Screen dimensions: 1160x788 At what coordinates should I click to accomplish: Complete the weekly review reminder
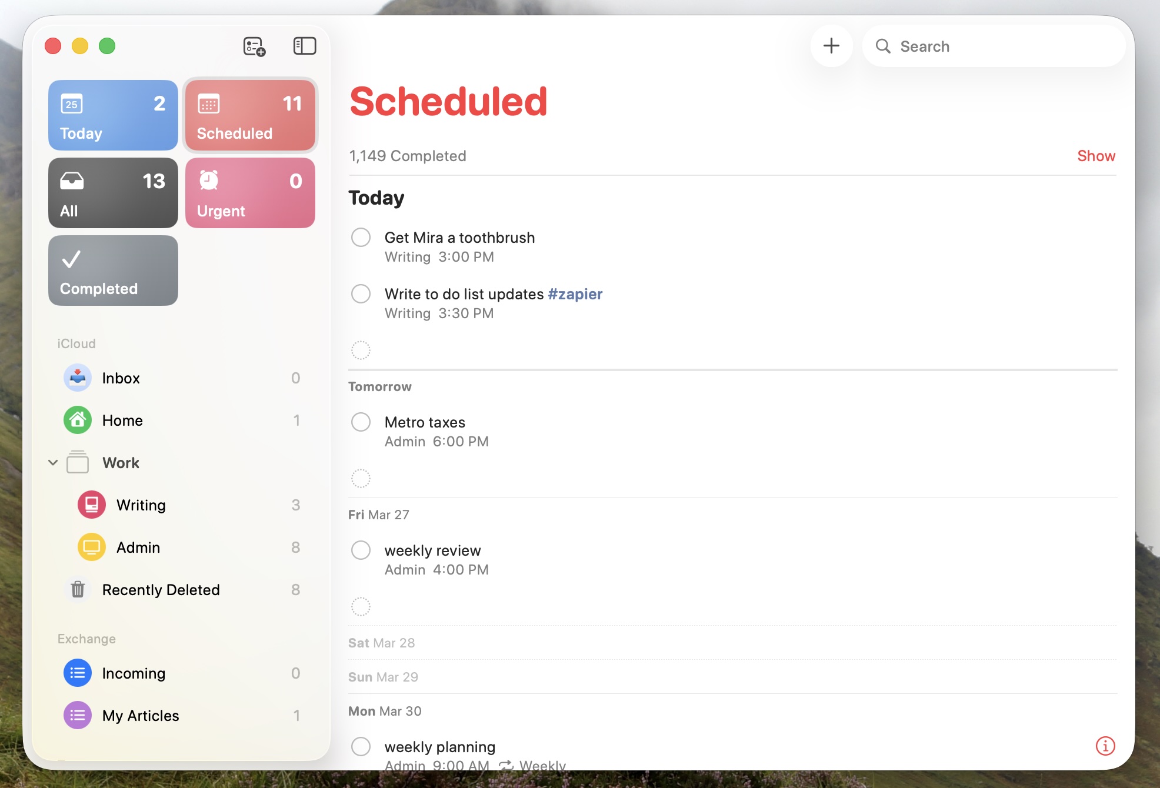coord(361,550)
